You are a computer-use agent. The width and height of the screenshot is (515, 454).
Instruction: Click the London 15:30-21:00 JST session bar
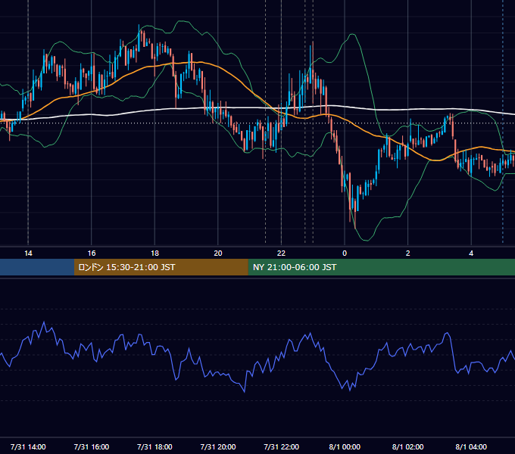[161, 267]
